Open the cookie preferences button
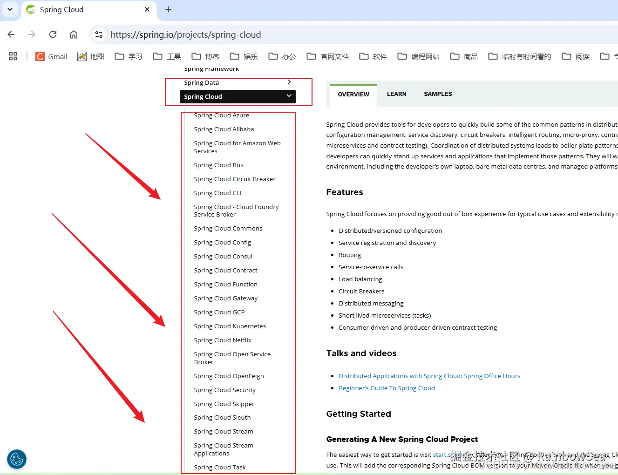 click(17, 459)
